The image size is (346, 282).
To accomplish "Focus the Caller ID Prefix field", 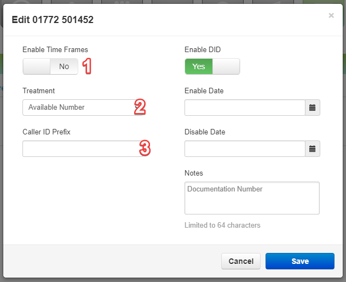I will coord(83,149).
